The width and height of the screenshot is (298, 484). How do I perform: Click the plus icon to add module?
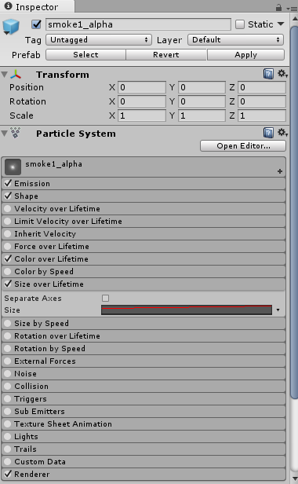280,171
